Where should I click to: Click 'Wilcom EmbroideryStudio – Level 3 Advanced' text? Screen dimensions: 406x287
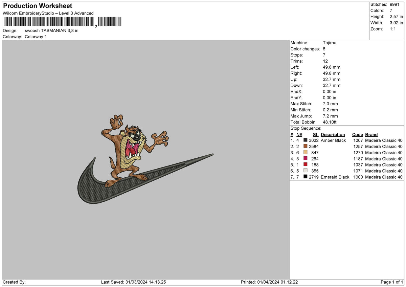[x=48, y=13]
